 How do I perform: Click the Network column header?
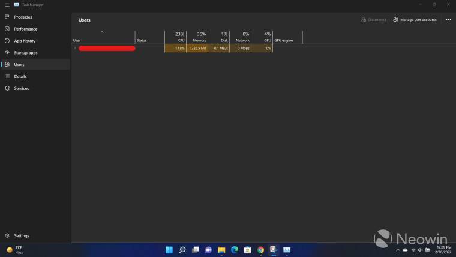tap(241, 37)
